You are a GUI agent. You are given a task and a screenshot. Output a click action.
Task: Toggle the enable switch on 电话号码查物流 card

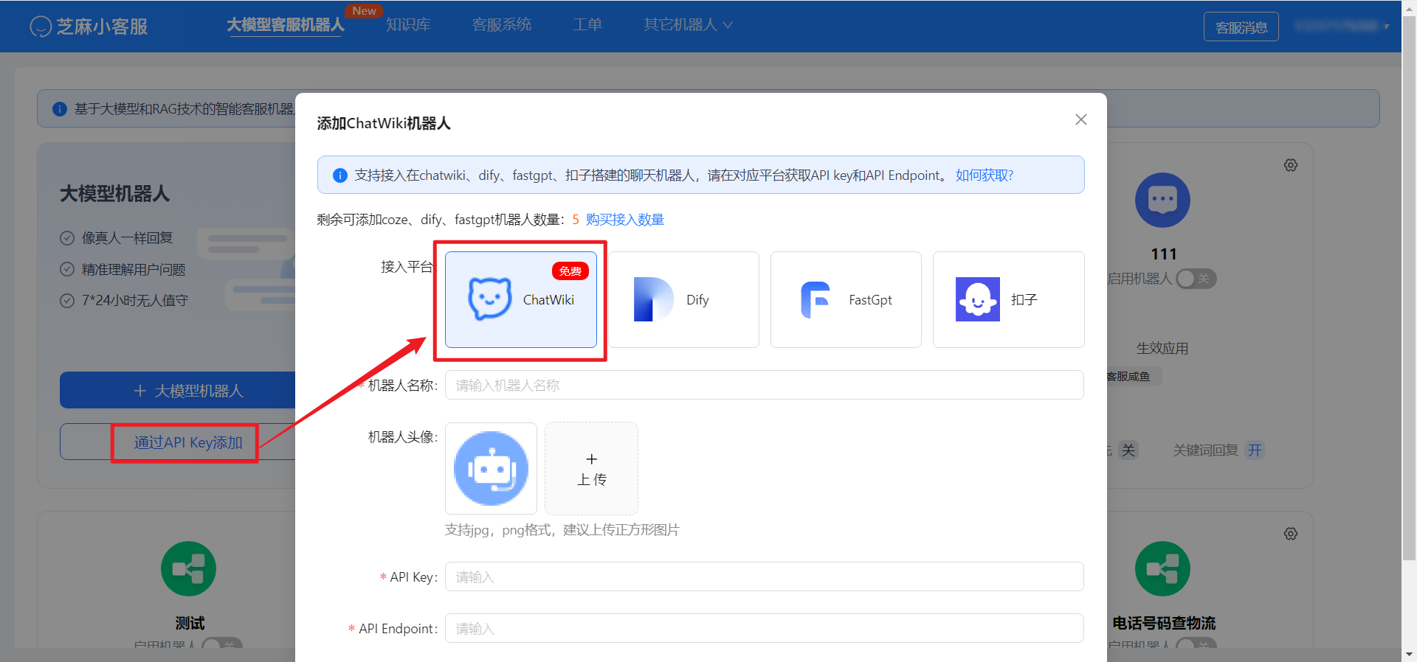tap(1196, 643)
